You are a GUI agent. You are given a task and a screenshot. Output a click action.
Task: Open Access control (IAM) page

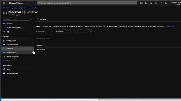(14, 28)
